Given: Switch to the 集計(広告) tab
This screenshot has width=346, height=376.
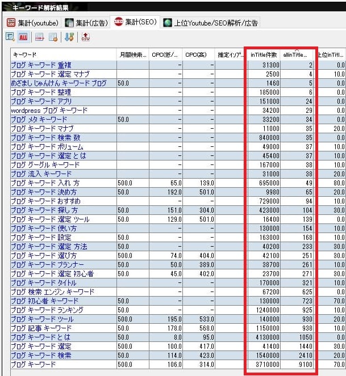Looking at the screenshot, I should tap(86, 23).
